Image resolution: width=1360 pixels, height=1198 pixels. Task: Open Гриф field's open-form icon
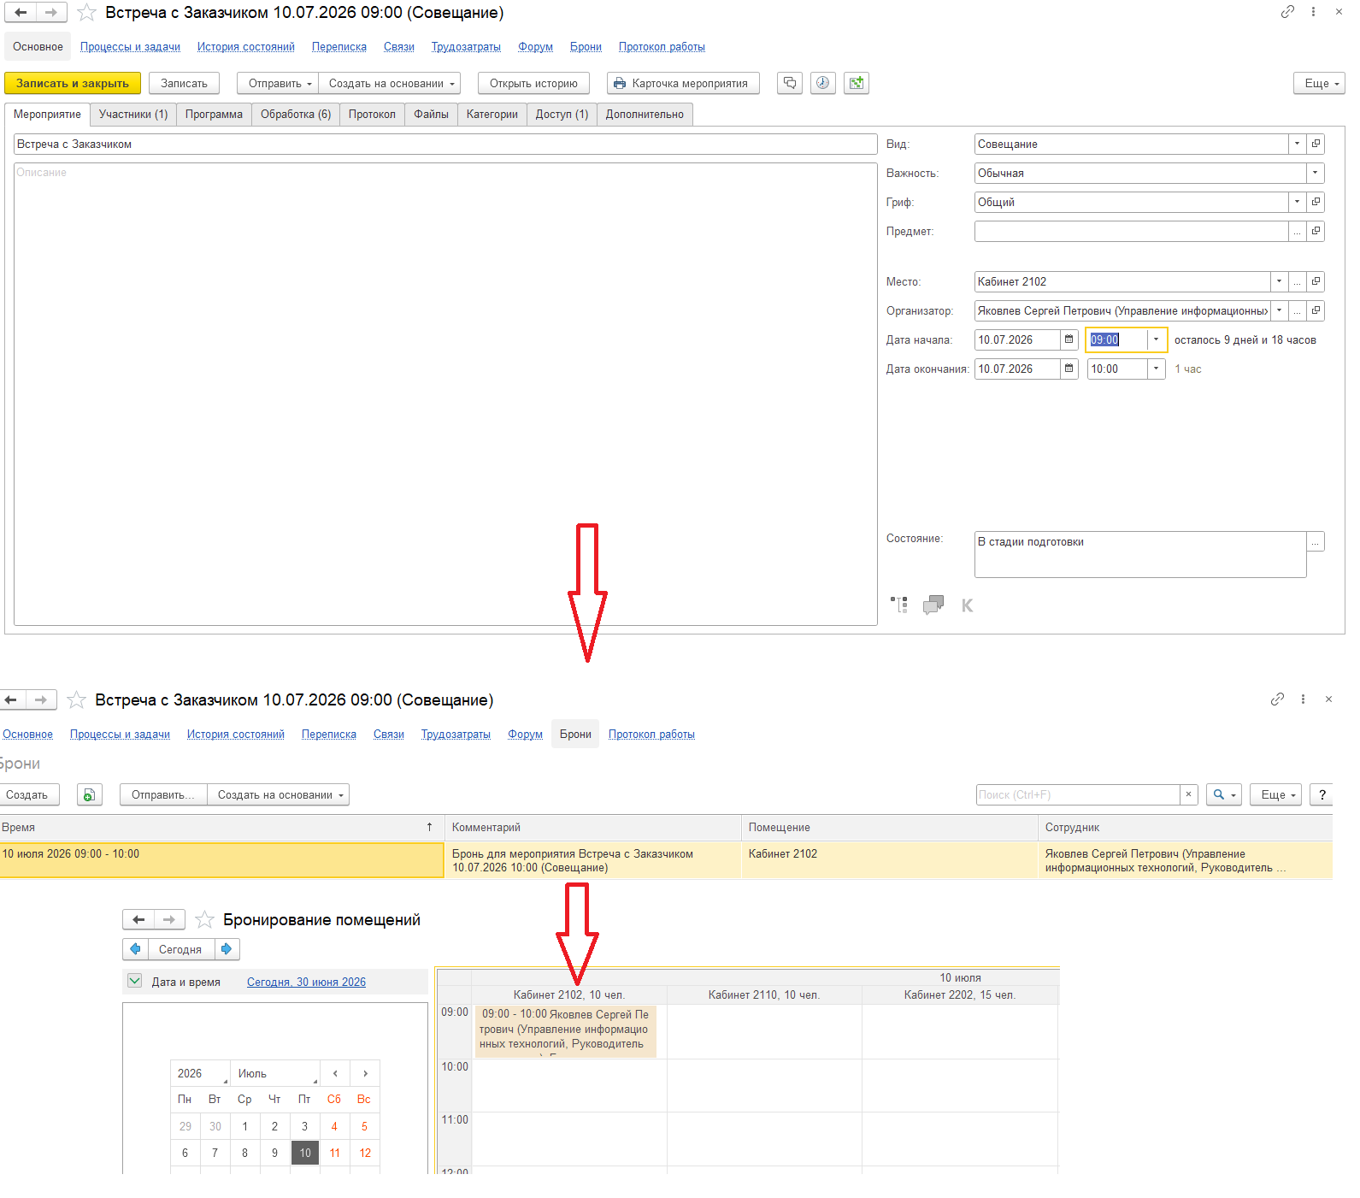(x=1316, y=202)
